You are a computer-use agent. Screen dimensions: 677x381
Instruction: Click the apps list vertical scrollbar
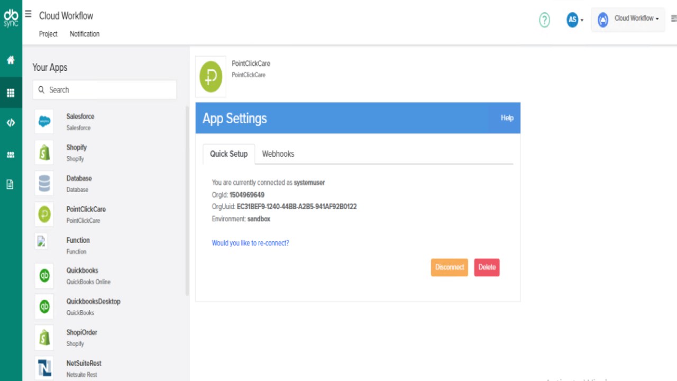click(x=187, y=201)
